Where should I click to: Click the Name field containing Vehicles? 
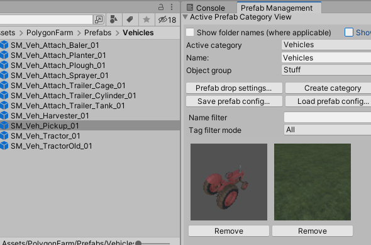tap(326, 57)
